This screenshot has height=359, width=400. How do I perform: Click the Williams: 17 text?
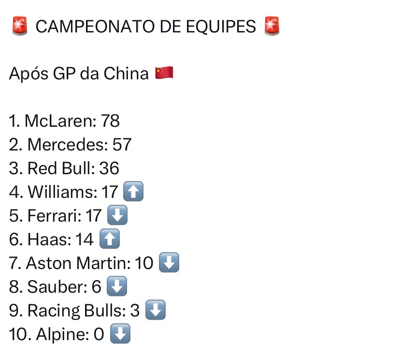click(x=63, y=192)
